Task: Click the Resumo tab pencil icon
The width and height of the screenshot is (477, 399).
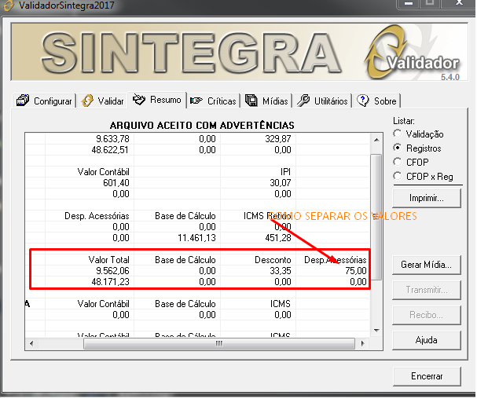Action: click(x=139, y=99)
